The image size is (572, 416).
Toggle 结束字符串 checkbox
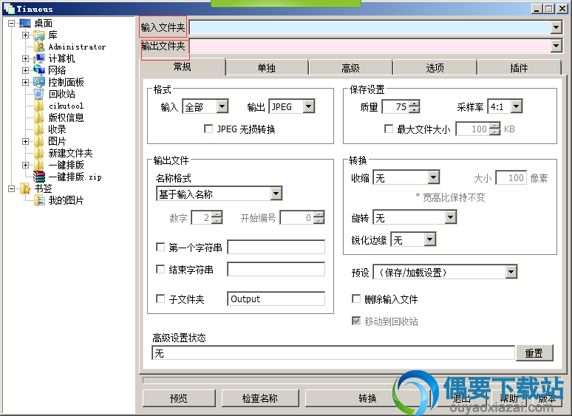[160, 270]
